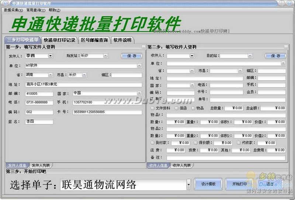
Task: Expand the recipient 市县 dropdown
Action: 240,71
